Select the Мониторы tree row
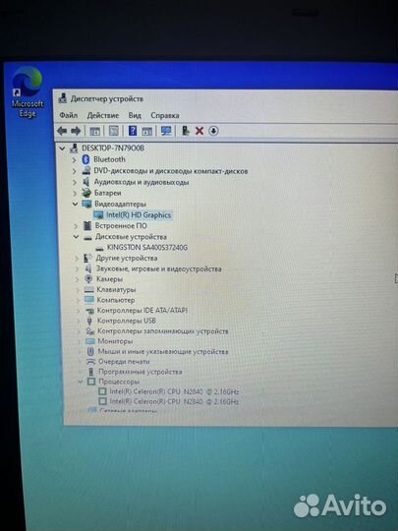 coord(115,341)
